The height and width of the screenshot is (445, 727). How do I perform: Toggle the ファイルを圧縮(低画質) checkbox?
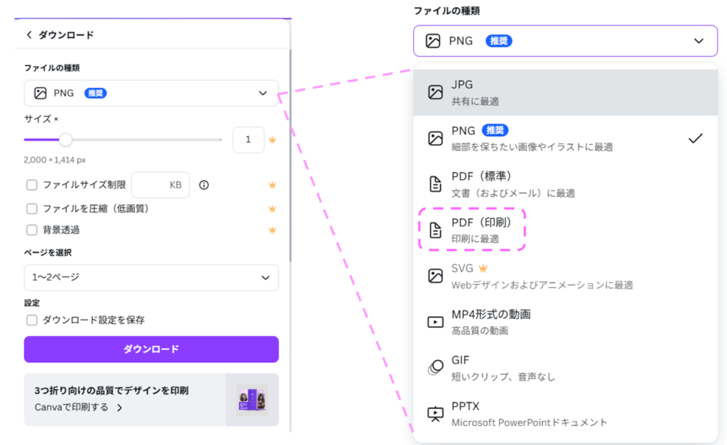(32, 208)
